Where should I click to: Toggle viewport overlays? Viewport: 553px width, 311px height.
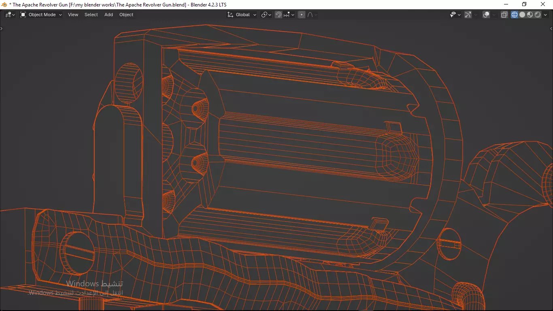click(486, 15)
